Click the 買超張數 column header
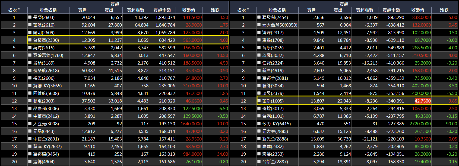Screen dimensions: 459x166 tap(136, 10)
